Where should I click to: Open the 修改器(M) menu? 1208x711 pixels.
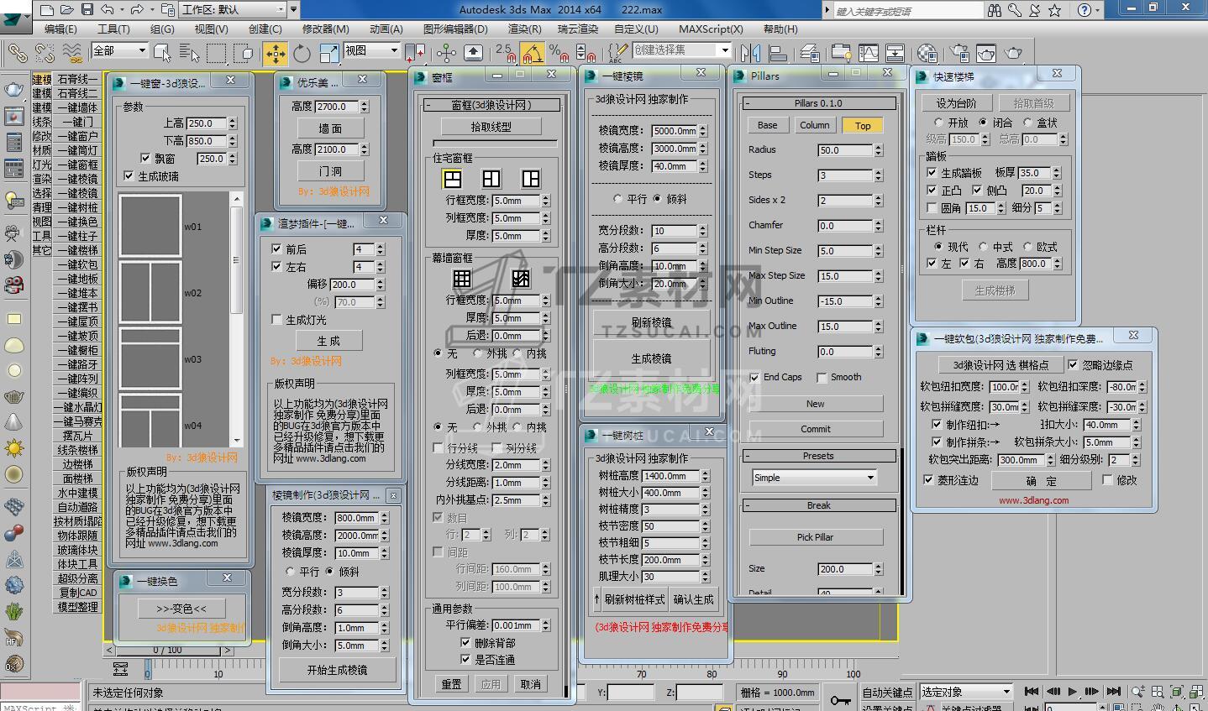(325, 29)
